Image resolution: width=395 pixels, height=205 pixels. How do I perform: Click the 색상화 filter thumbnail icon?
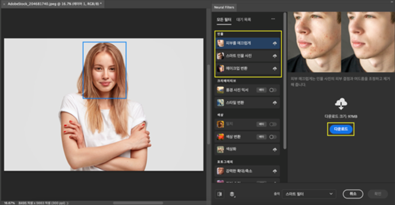click(221, 149)
